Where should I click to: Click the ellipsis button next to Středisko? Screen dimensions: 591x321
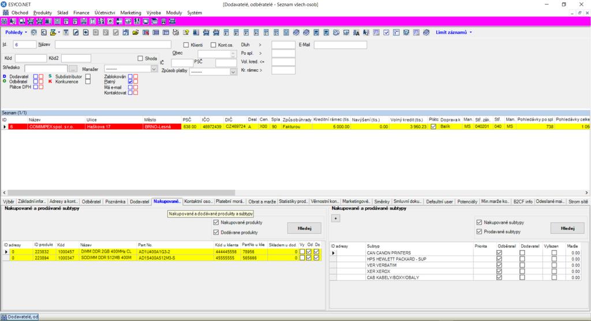click(x=73, y=69)
